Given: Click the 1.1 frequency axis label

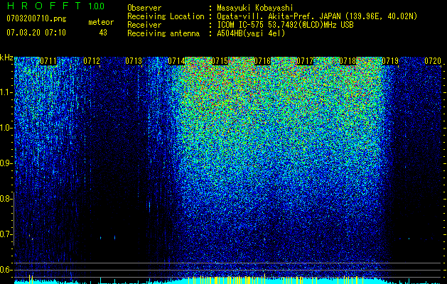Looking at the screenshot, I should pos(5,92).
